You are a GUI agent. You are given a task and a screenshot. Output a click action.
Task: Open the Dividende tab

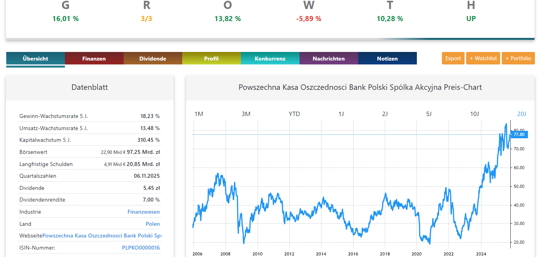pyautogui.click(x=153, y=58)
